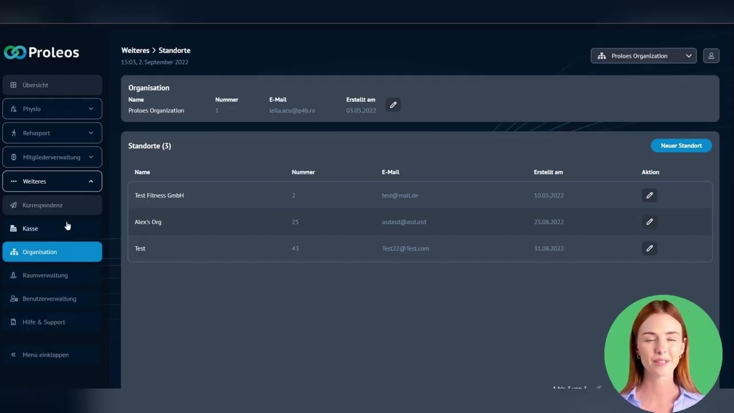Viewport: 734px width, 413px height.
Task: Click the organization selector hierarchy icon
Action: [x=602, y=56]
